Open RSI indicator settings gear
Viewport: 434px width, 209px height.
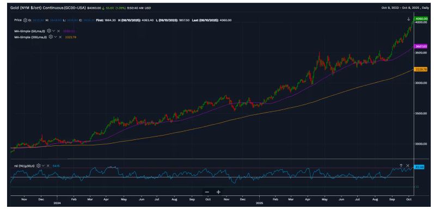coord(39,165)
